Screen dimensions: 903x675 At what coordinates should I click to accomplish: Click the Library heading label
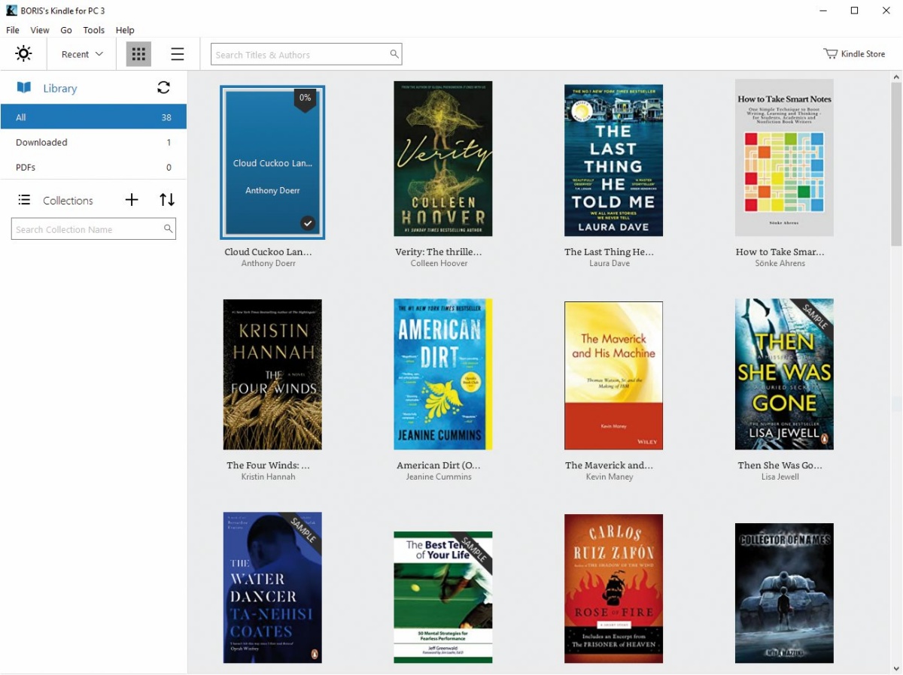click(60, 88)
